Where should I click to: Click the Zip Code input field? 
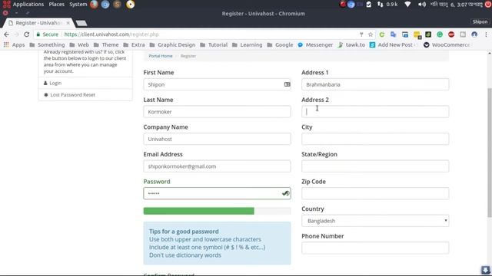pyautogui.click(x=375, y=193)
